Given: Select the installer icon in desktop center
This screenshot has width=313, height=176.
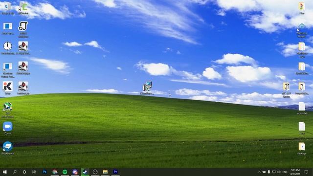Looking at the screenshot, I should click(x=147, y=88).
